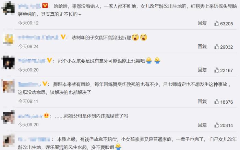Reply to the comment posted 今天09:24

(x=202, y=46)
